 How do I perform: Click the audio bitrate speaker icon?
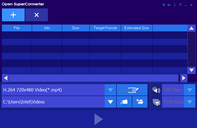[x=156, y=90]
